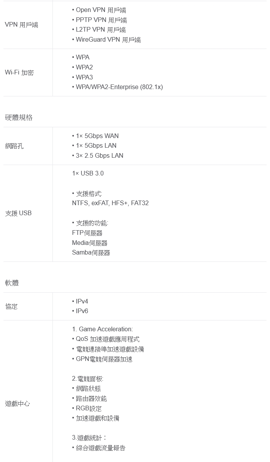This screenshot has height=462, width=270.
Task: Click the 協定 row label
Action: pos(11,307)
